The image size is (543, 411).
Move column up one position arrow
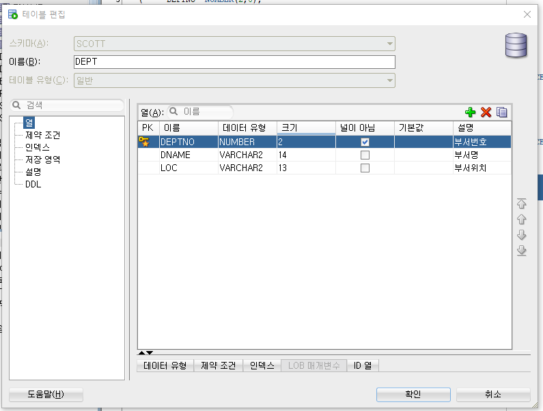pyautogui.click(x=522, y=219)
